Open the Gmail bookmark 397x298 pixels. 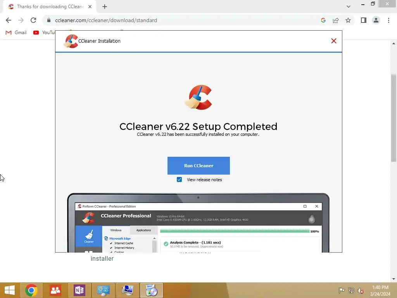coord(16,33)
